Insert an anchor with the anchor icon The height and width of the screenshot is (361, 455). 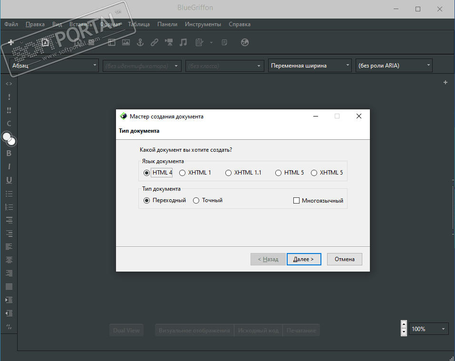(x=140, y=42)
